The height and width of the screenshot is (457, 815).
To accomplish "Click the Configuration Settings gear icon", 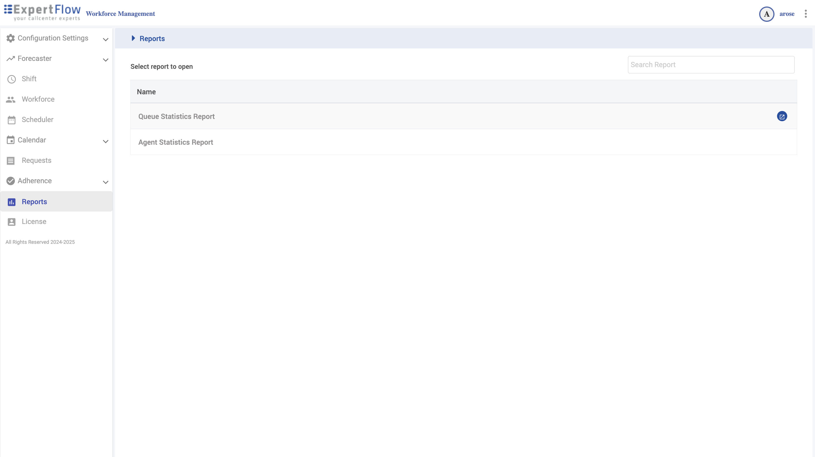I will click(x=10, y=38).
